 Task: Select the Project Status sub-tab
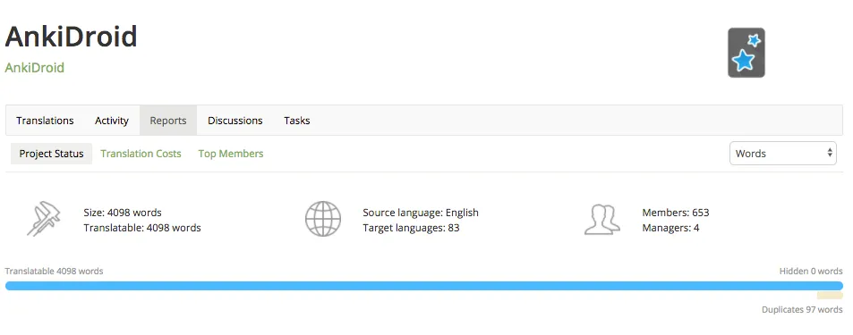[52, 154]
